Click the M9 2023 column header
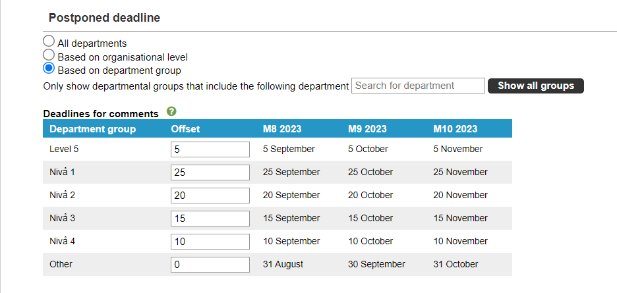617x293 pixels. [367, 129]
